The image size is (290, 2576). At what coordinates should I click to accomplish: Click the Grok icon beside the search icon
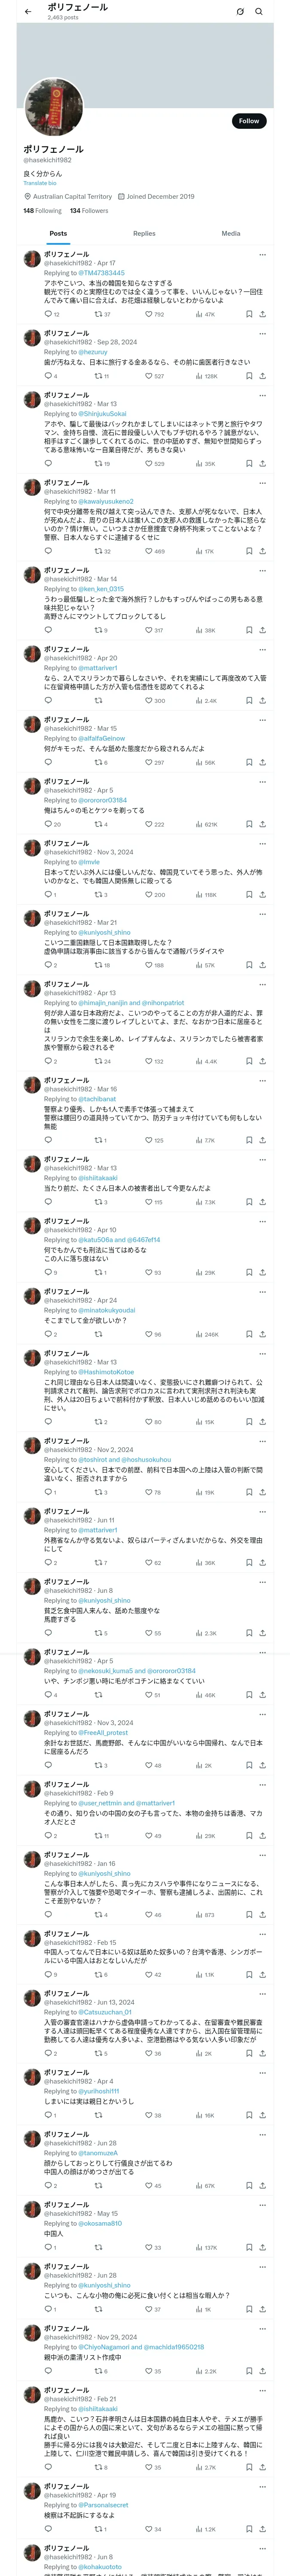click(240, 12)
